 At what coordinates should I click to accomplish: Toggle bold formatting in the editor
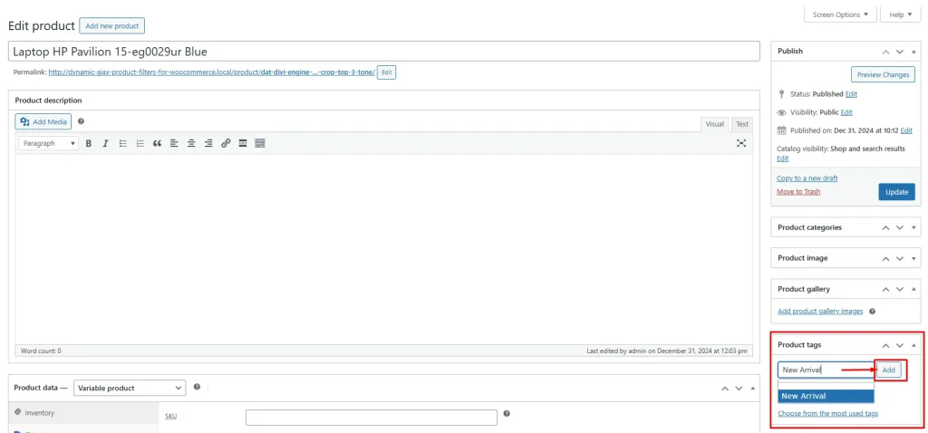coord(88,143)
